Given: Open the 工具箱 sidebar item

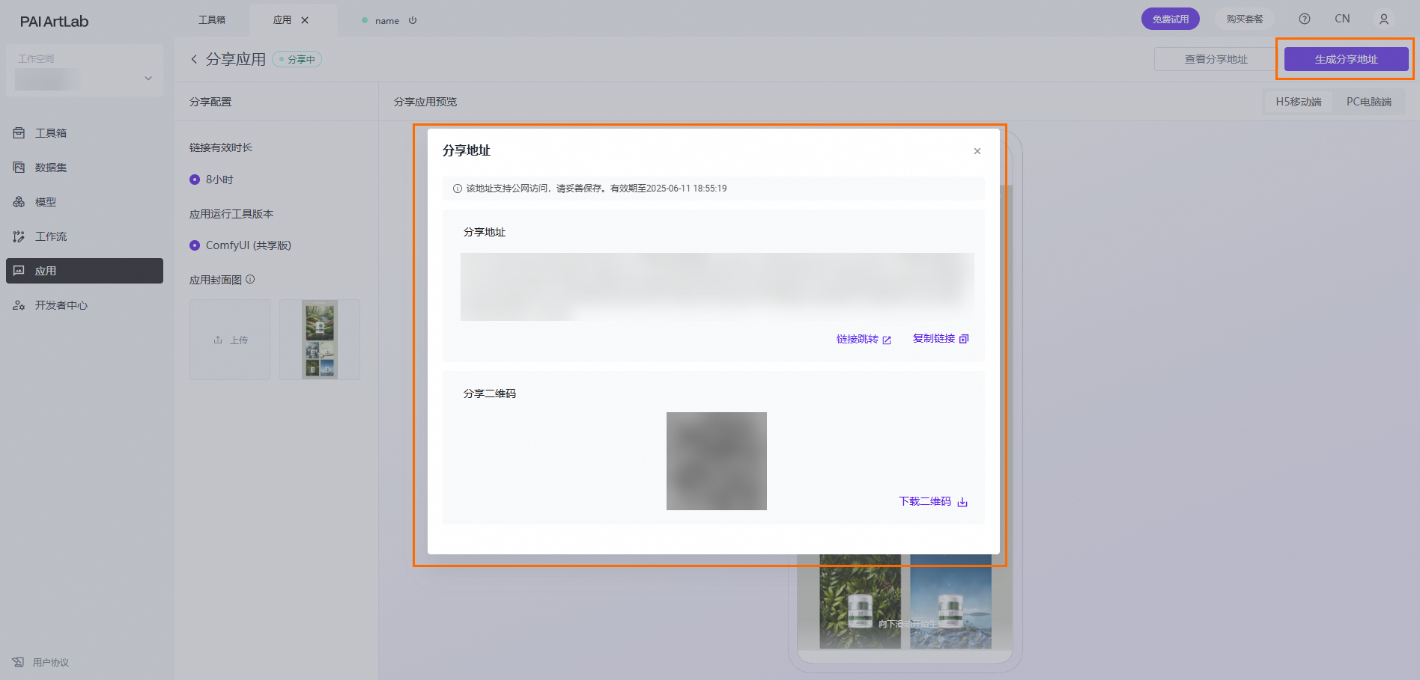Looking at the screenshot, I should pos(85,133).
